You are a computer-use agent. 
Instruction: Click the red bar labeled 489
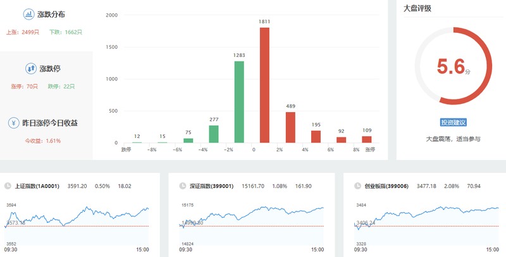pyautogui.click(x=290, y=127)
